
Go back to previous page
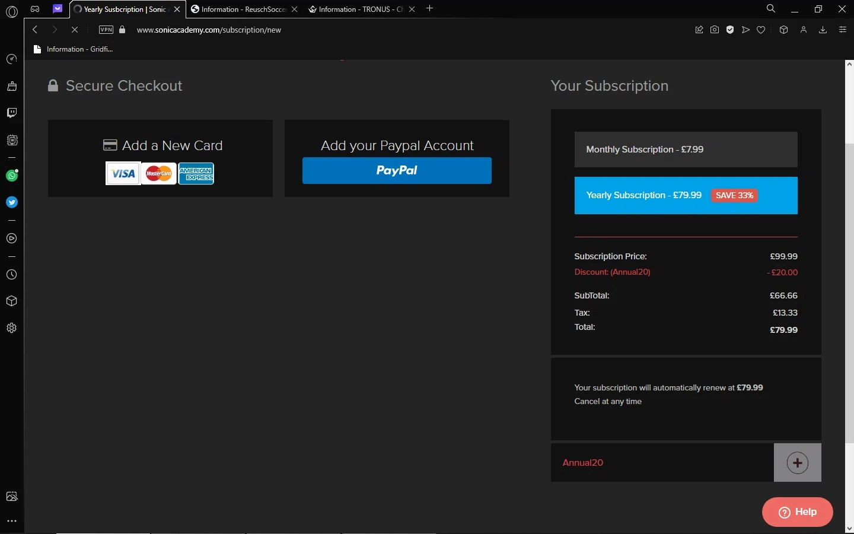pos(35,30)
